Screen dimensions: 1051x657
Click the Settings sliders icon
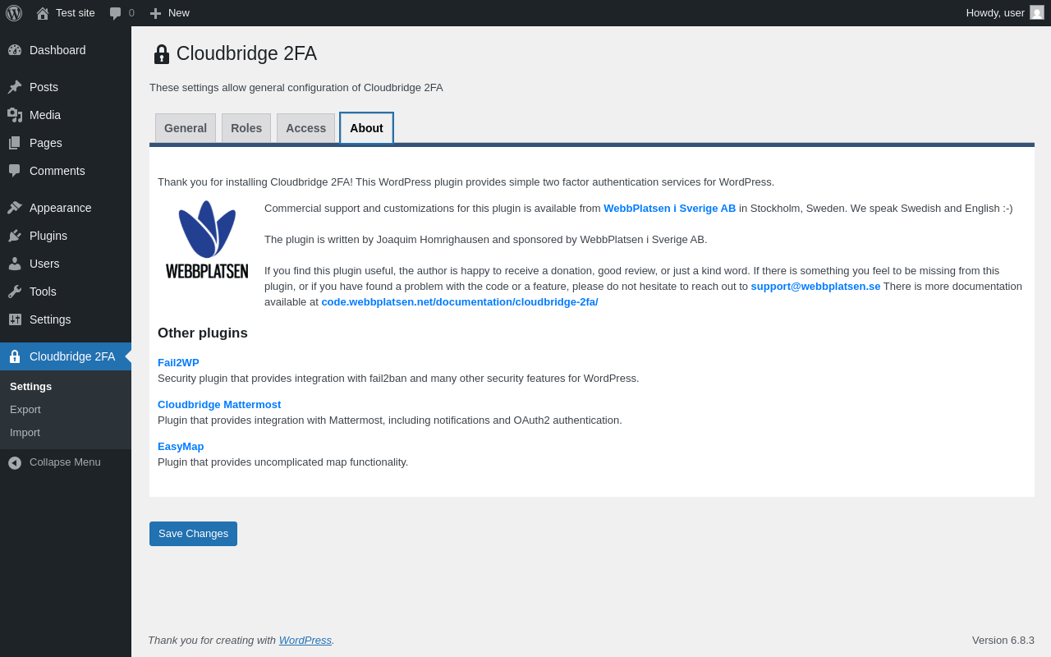click(15, 319)
